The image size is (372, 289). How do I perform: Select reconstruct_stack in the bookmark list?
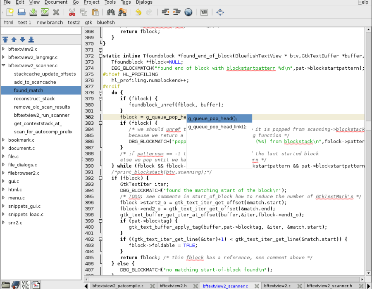tap(34, 99)
